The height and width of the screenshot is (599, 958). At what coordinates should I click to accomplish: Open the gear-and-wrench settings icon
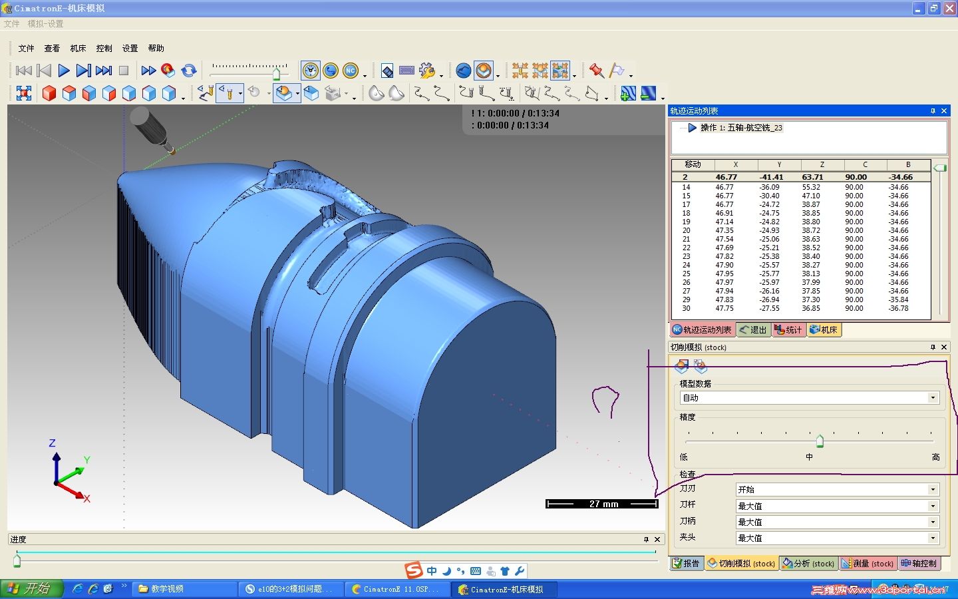[x=427, y=71]
